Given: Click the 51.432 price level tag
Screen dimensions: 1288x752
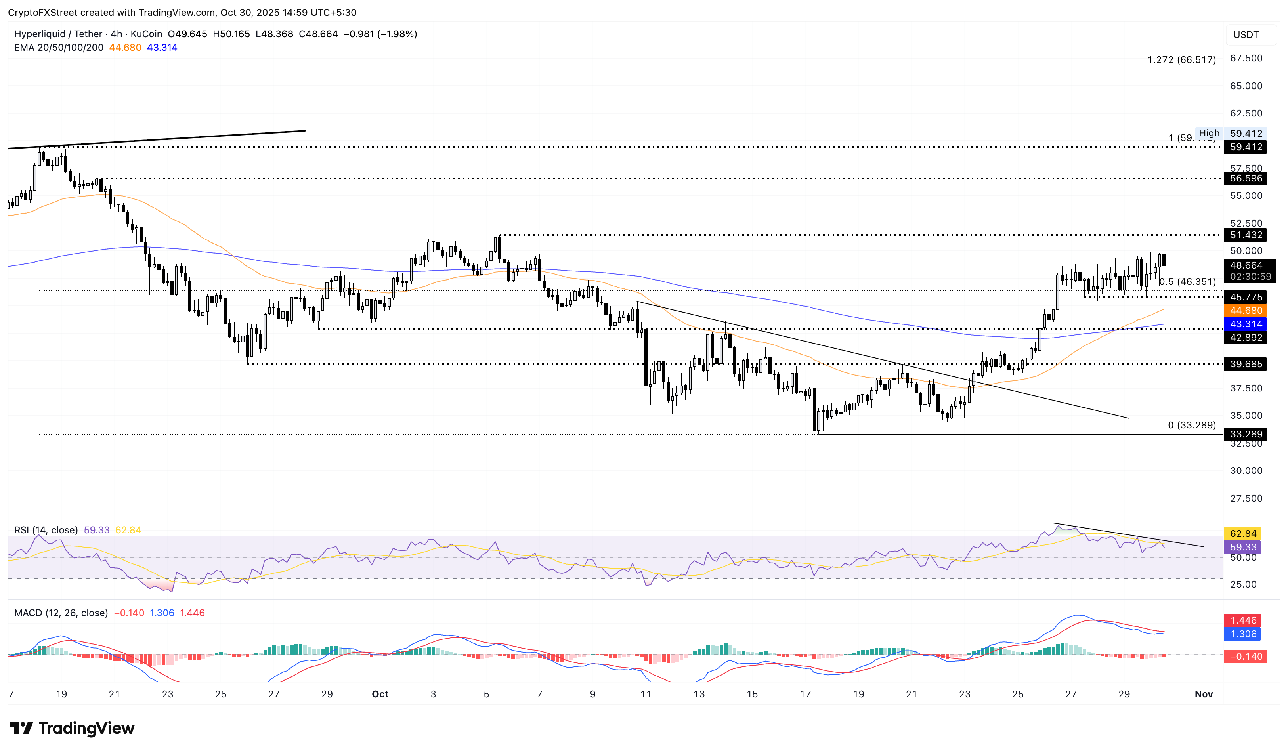Looking at the screenshot, I should point(1246,235).
